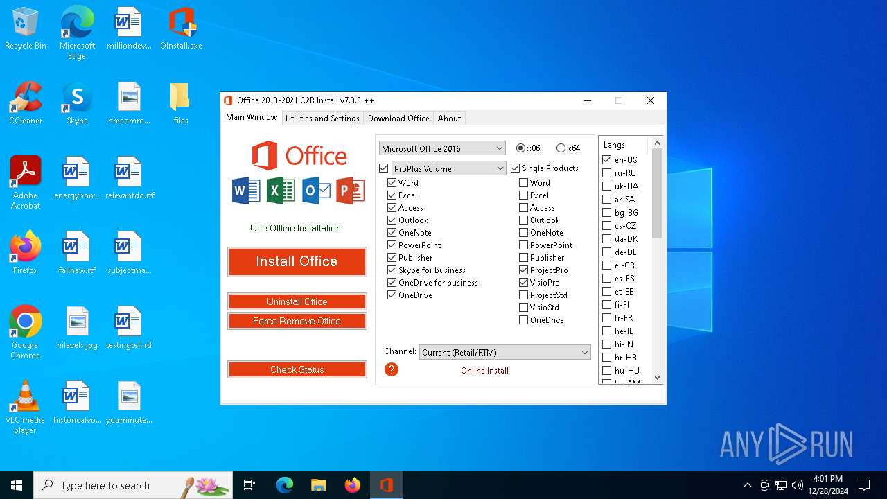Click the red help question mark icon
The width and height of the screenshot is (887, 499).
pos(392,369)
